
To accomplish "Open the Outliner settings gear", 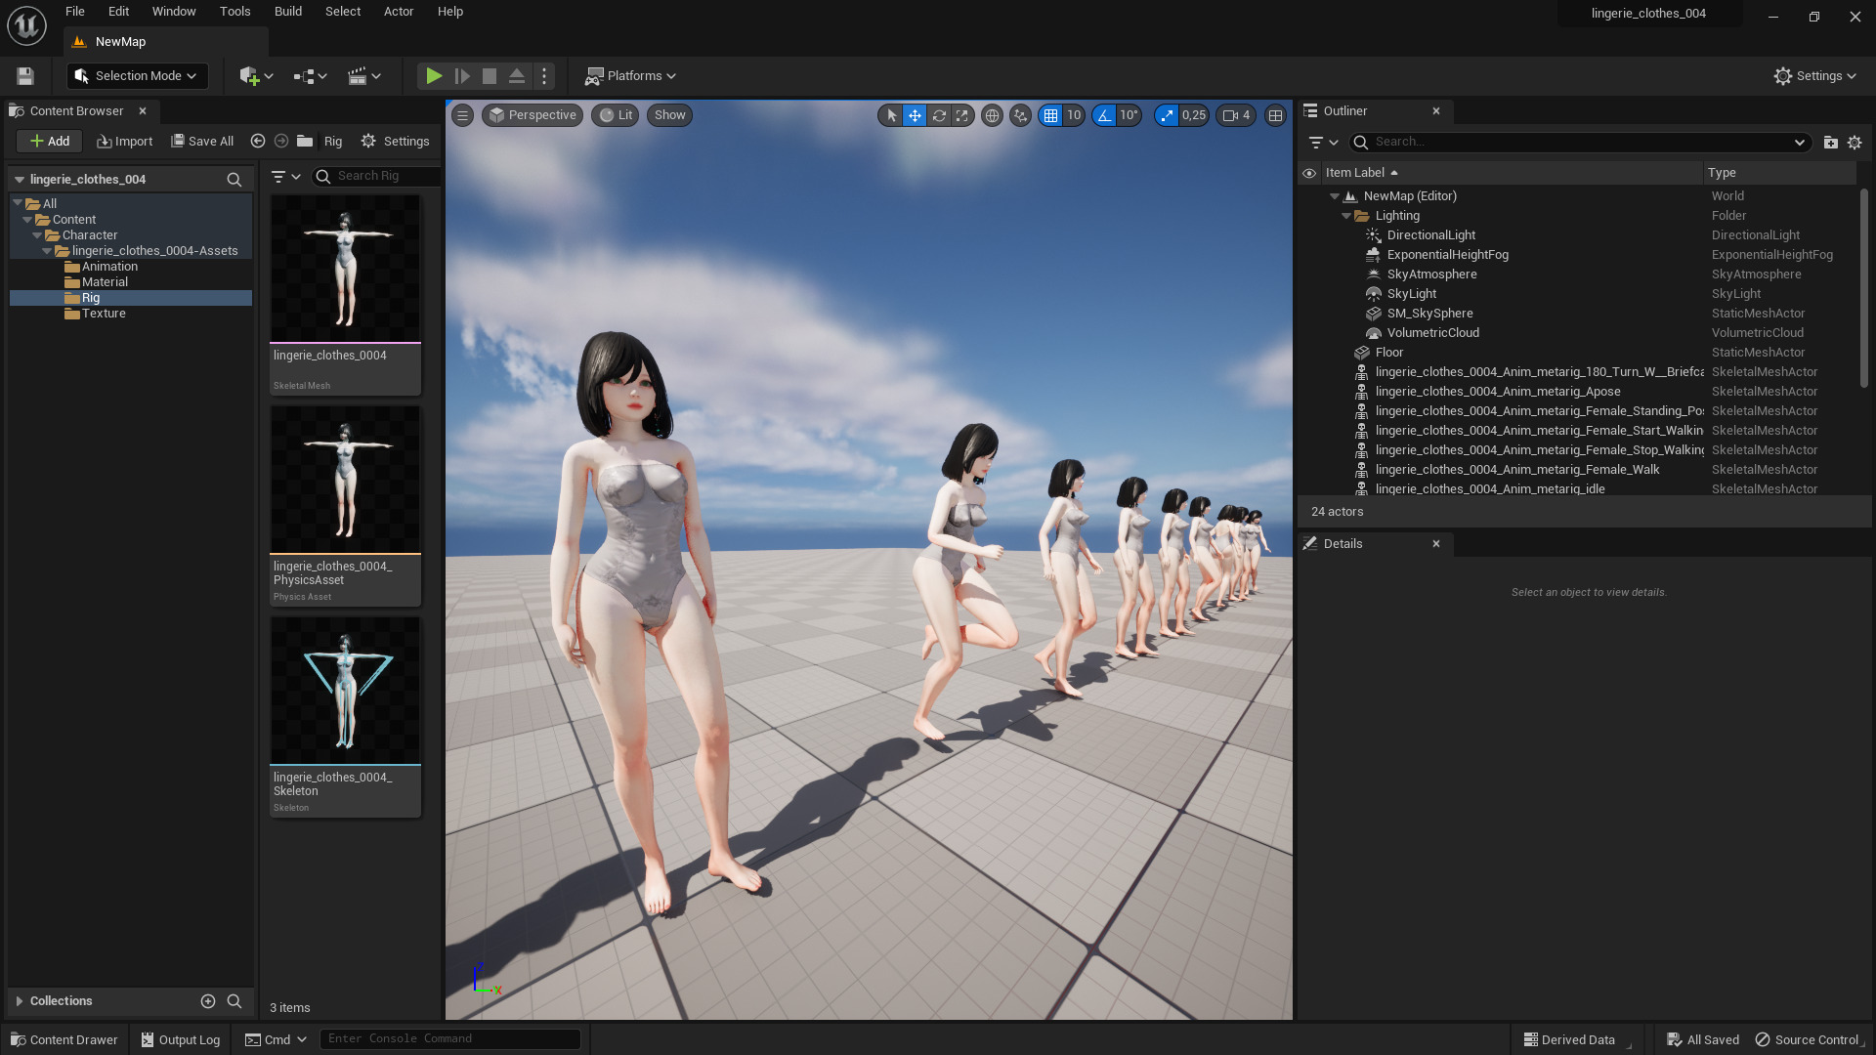I will 1855,143.
